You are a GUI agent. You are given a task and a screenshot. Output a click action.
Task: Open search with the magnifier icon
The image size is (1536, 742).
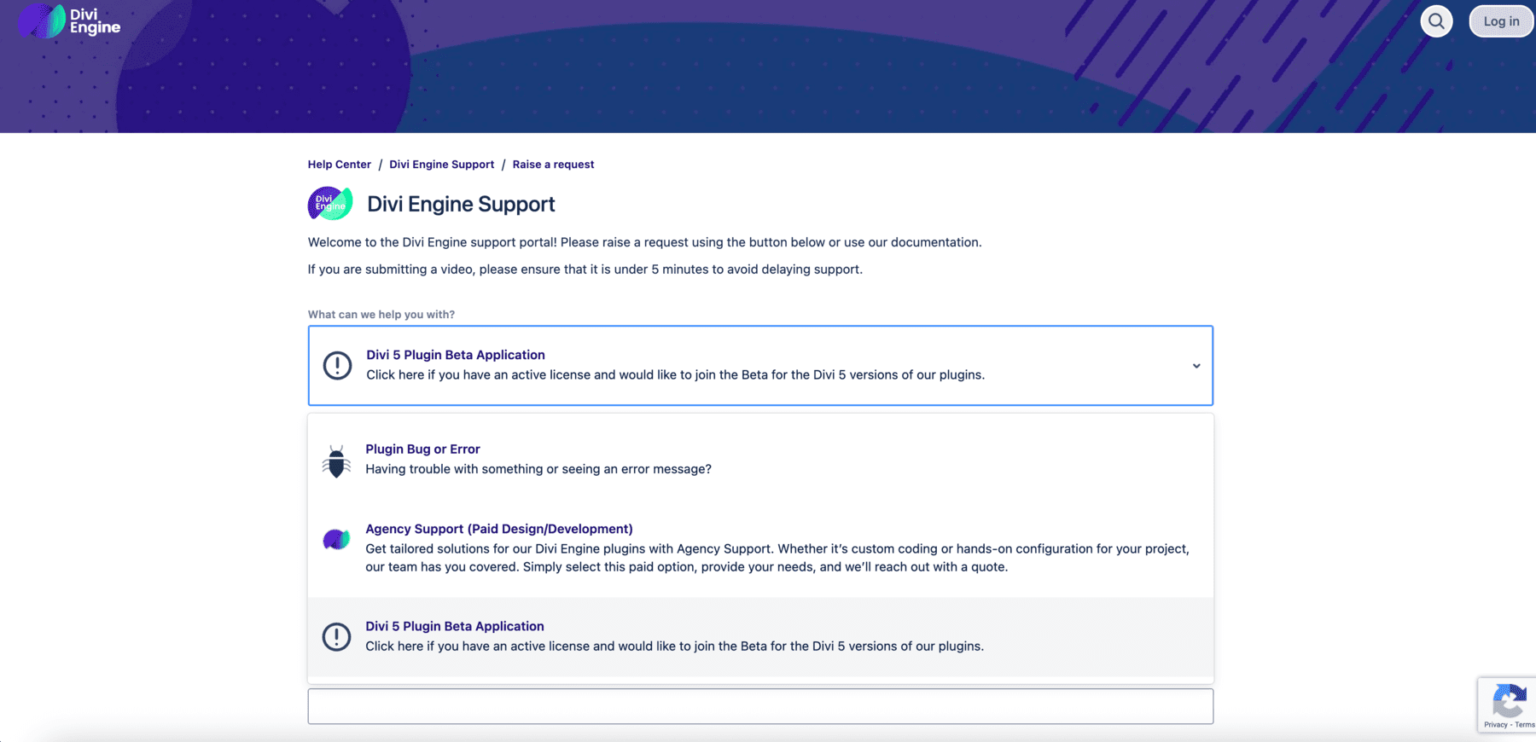tap(1436, 21)
